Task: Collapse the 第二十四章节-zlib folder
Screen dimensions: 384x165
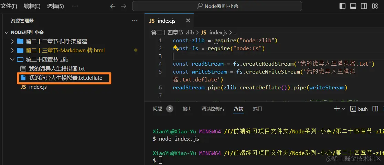Action: [12, 59]
